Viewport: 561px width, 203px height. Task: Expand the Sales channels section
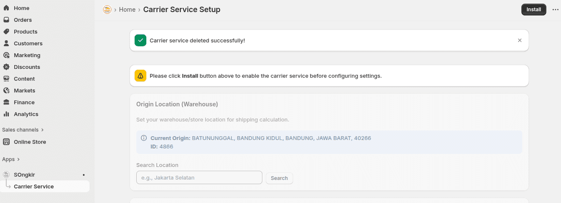click(42, 130)
